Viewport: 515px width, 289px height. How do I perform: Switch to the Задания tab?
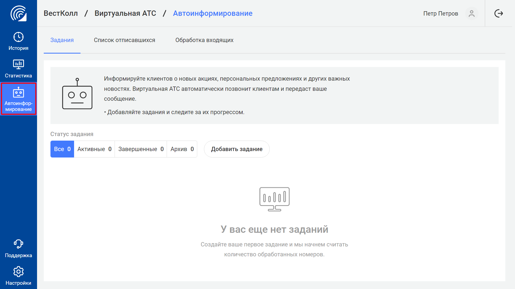click(x=62, y=40)
